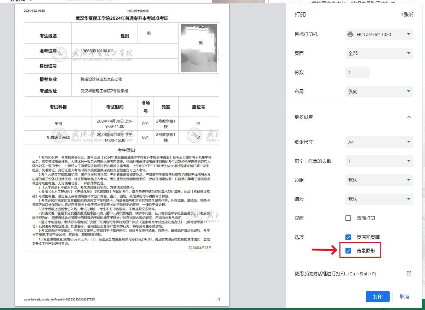Uncheck the 背景图形 checkbox
This screenshot has height=310, width=425.
click(348, 251)
